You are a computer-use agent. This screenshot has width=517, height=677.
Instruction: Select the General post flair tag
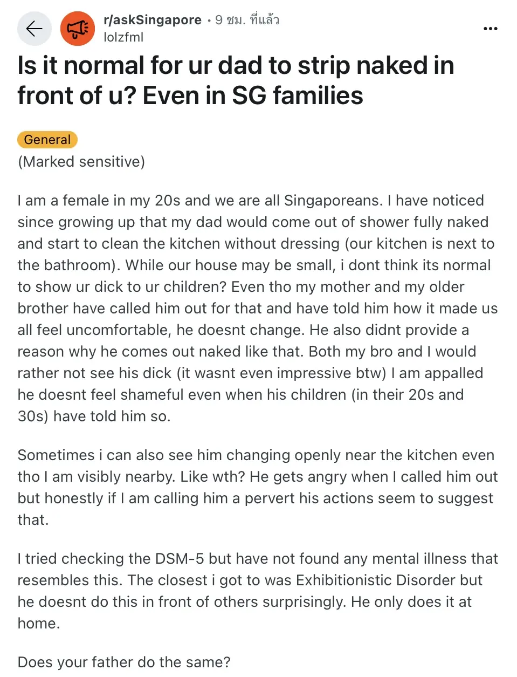pos(47,140)
